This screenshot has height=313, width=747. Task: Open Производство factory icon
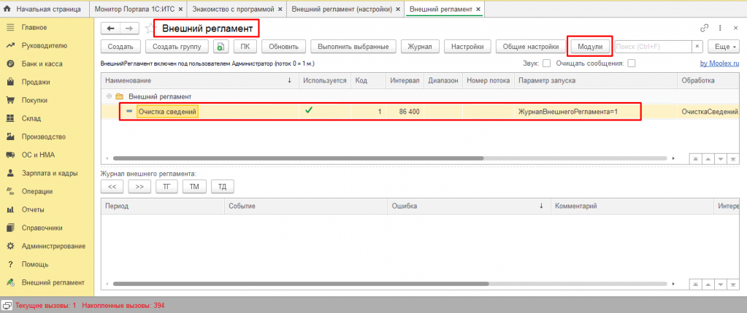[9, 136]
